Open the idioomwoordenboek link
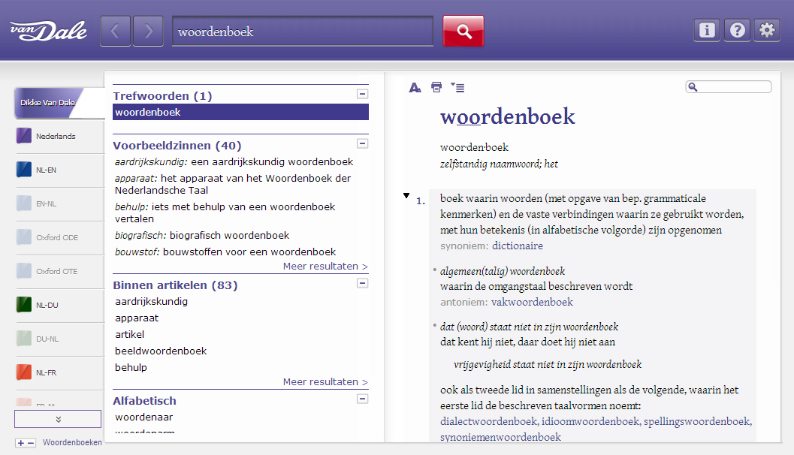794x455 pixels. point(590,422)
